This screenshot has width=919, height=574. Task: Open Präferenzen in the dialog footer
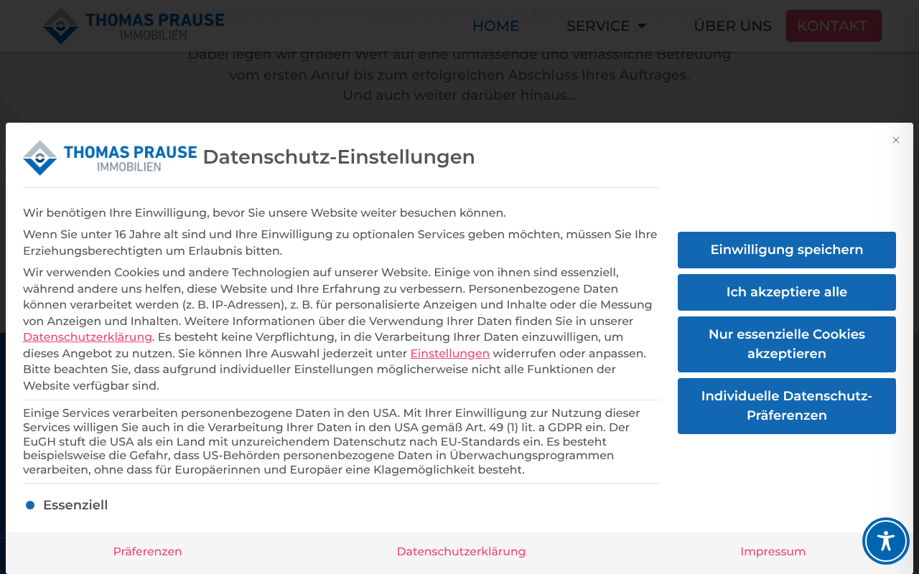point(147,552)
